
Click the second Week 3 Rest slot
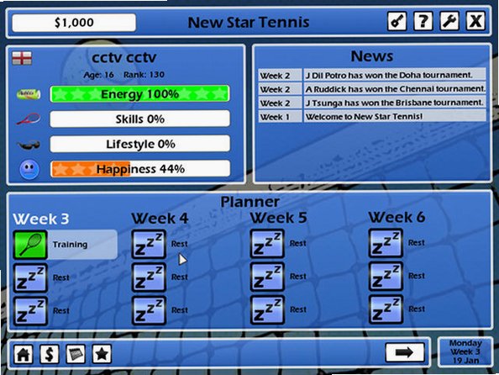30,277
